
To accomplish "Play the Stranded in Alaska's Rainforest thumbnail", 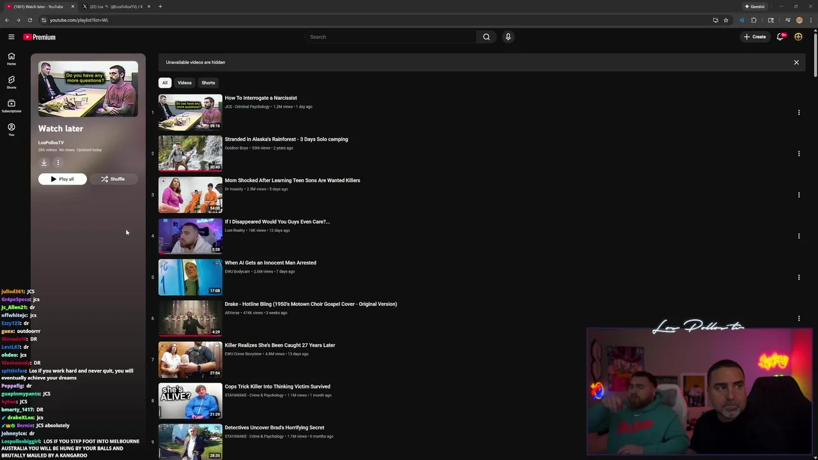I will tap(190, 153).
